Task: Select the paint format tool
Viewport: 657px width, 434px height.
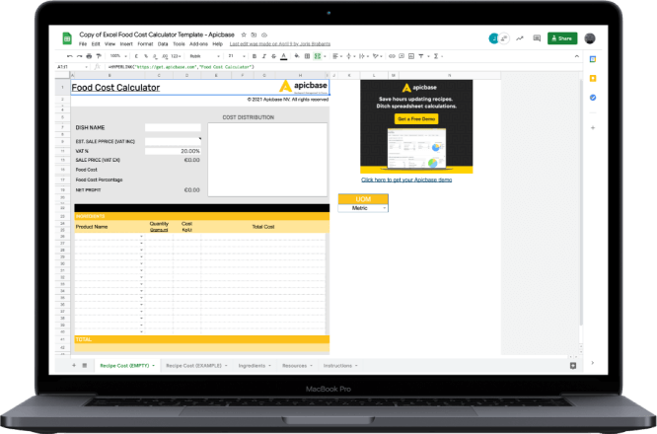Action: (99, 56)
